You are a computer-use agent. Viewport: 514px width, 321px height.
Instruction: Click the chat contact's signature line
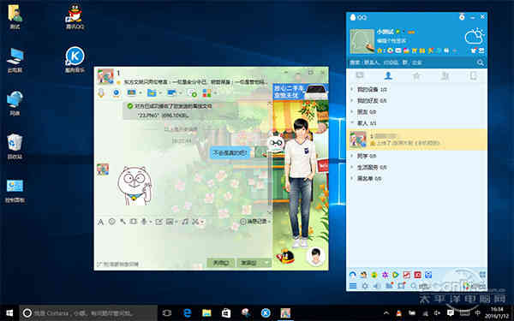[195, 82]
